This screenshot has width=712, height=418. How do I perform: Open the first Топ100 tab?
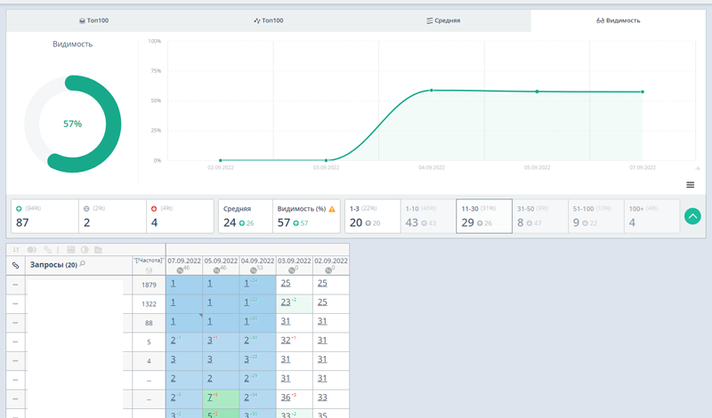93,20
